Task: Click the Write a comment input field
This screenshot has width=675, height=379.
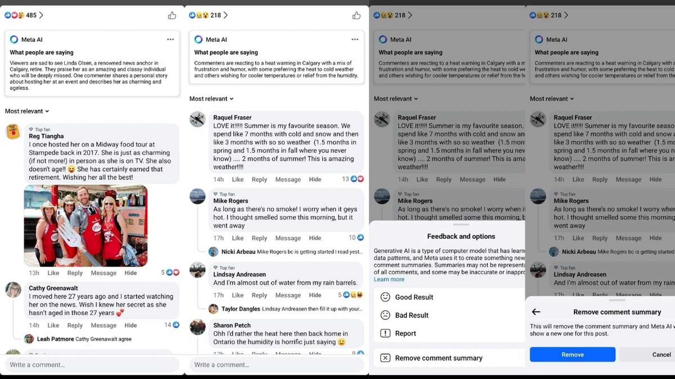Action: [x=92, y=365]
